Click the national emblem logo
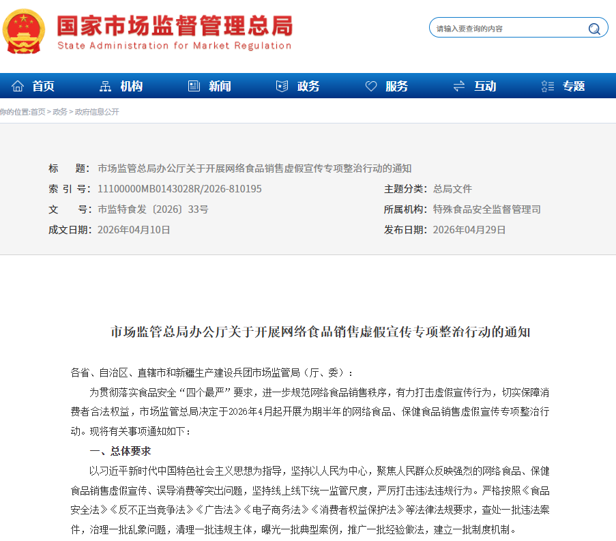 coord(24,32)
